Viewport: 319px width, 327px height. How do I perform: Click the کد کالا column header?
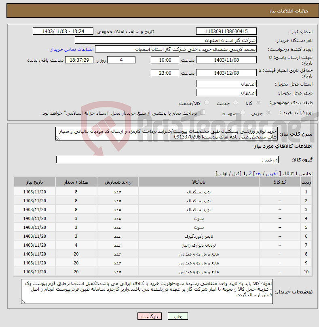280,182
